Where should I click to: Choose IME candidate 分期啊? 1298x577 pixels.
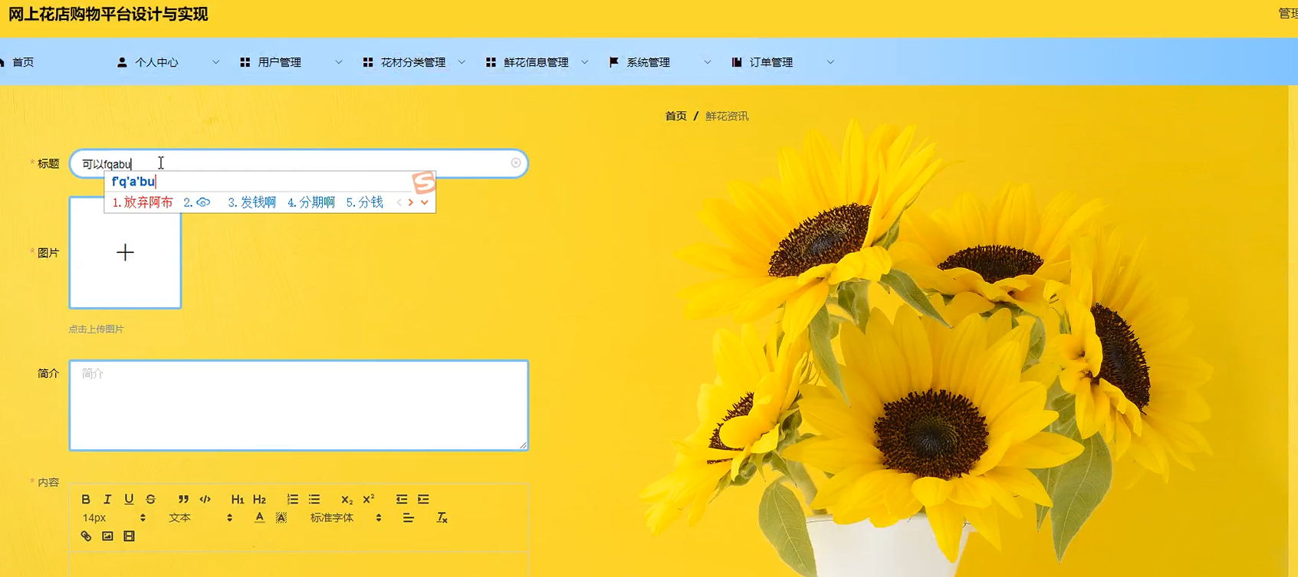click(311, 202)
